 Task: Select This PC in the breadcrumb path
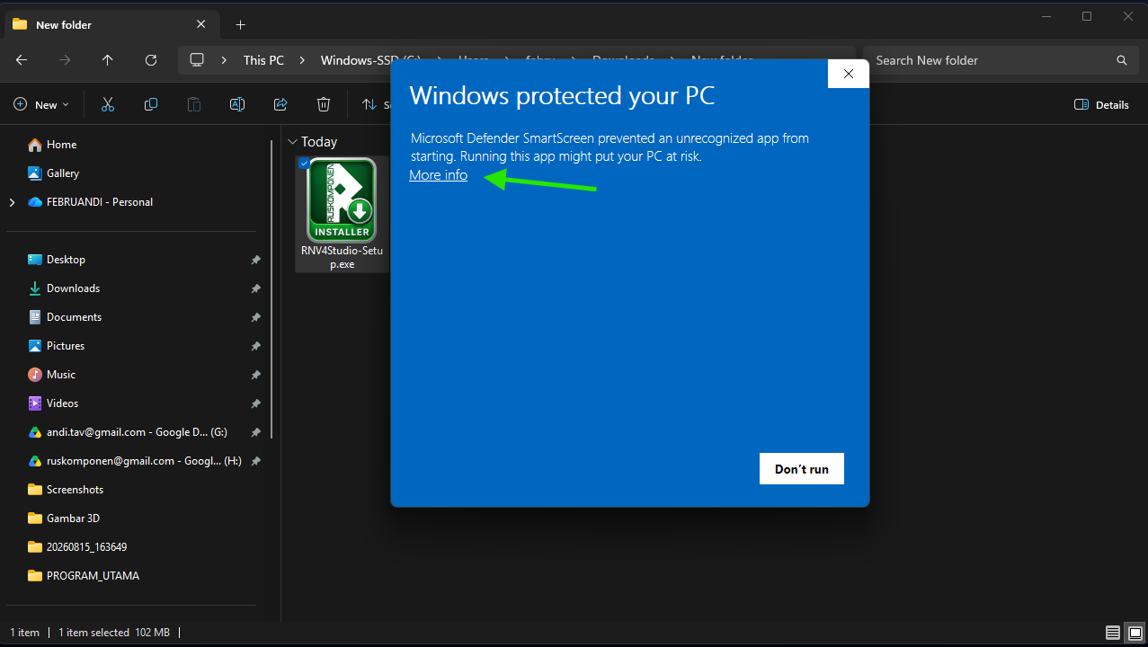[x=263, y=60]
